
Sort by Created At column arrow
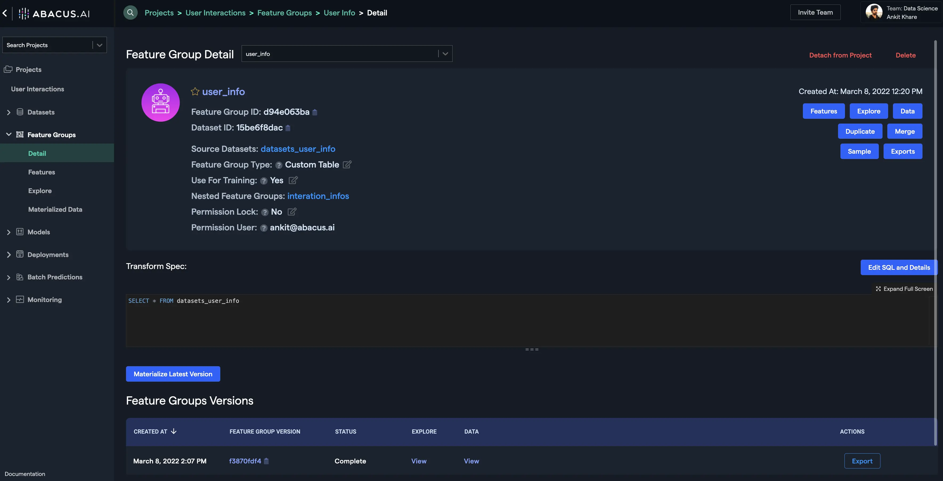(x=174, y=431)
